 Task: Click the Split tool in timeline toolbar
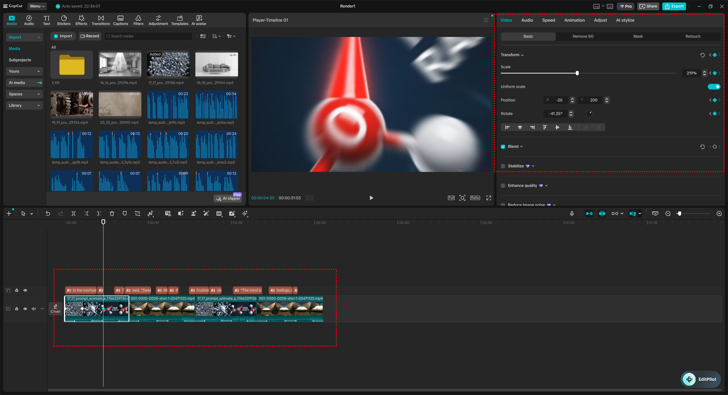74,213
